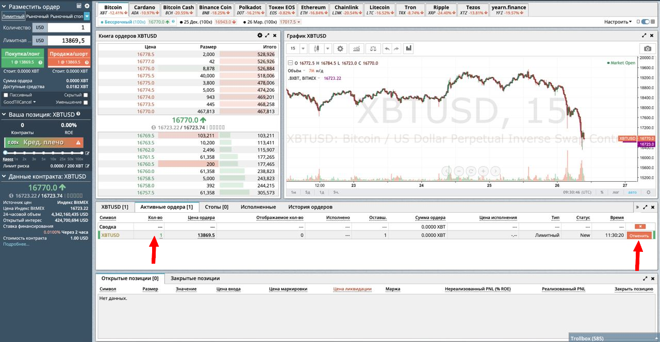
Task: Click the chart indicators icon
Action: [355, 48]
